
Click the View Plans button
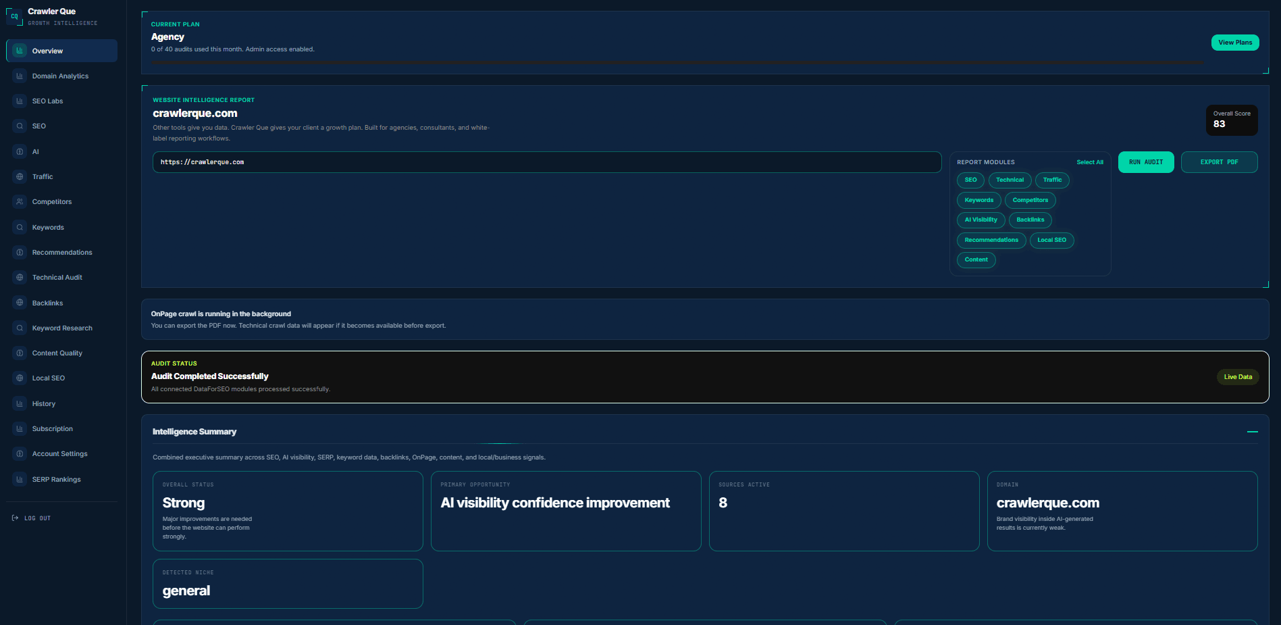1235,43
